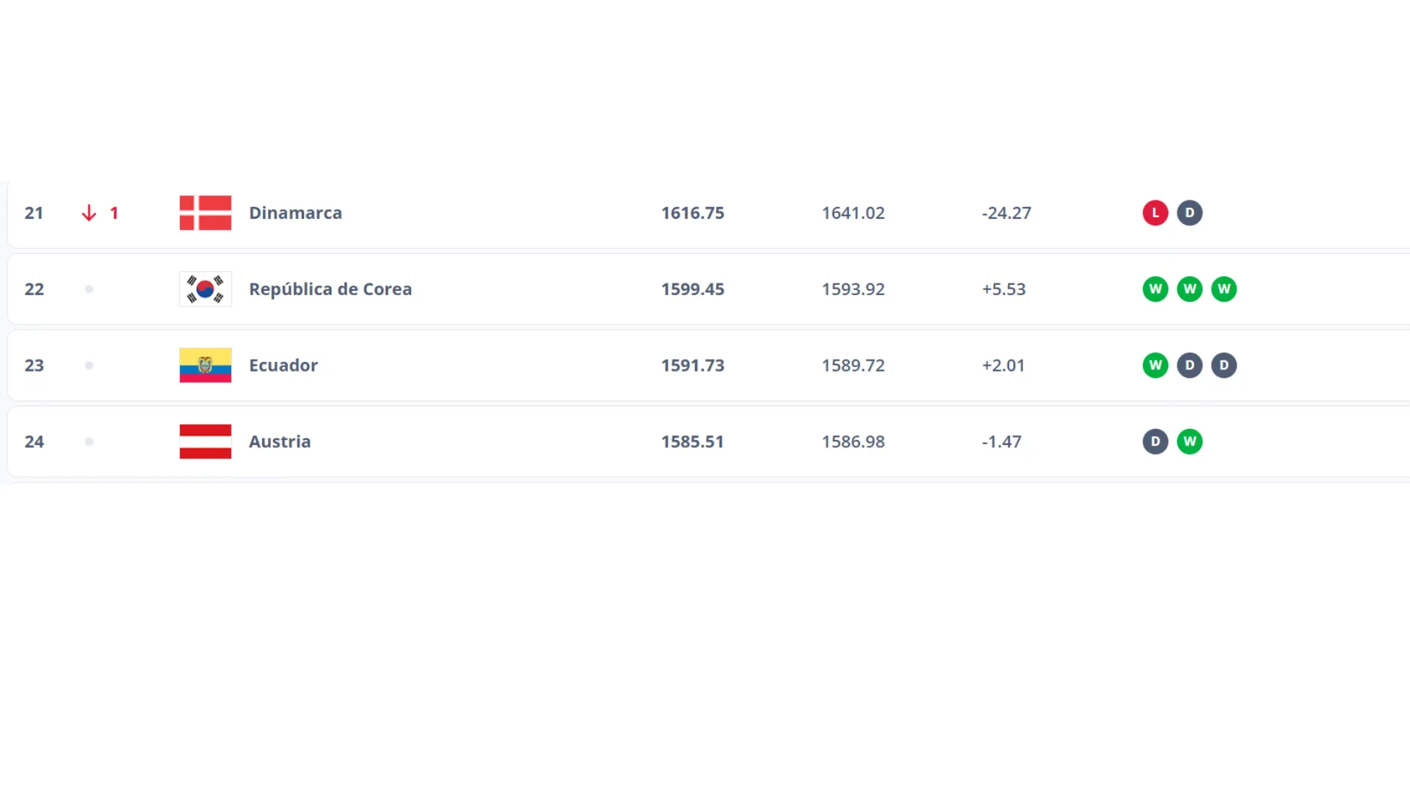Click Corea's last green W badge
This screenshot has width=1410, height=793.
click(x=1223, y=289)
